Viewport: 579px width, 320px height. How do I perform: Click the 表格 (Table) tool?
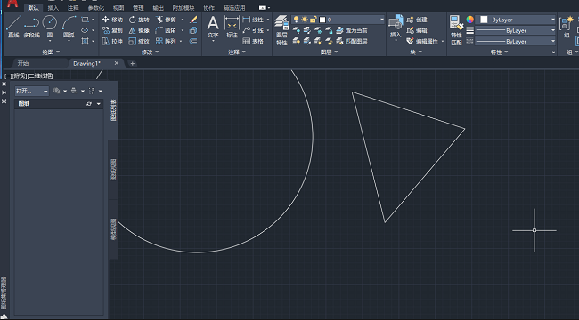(253, 41)
